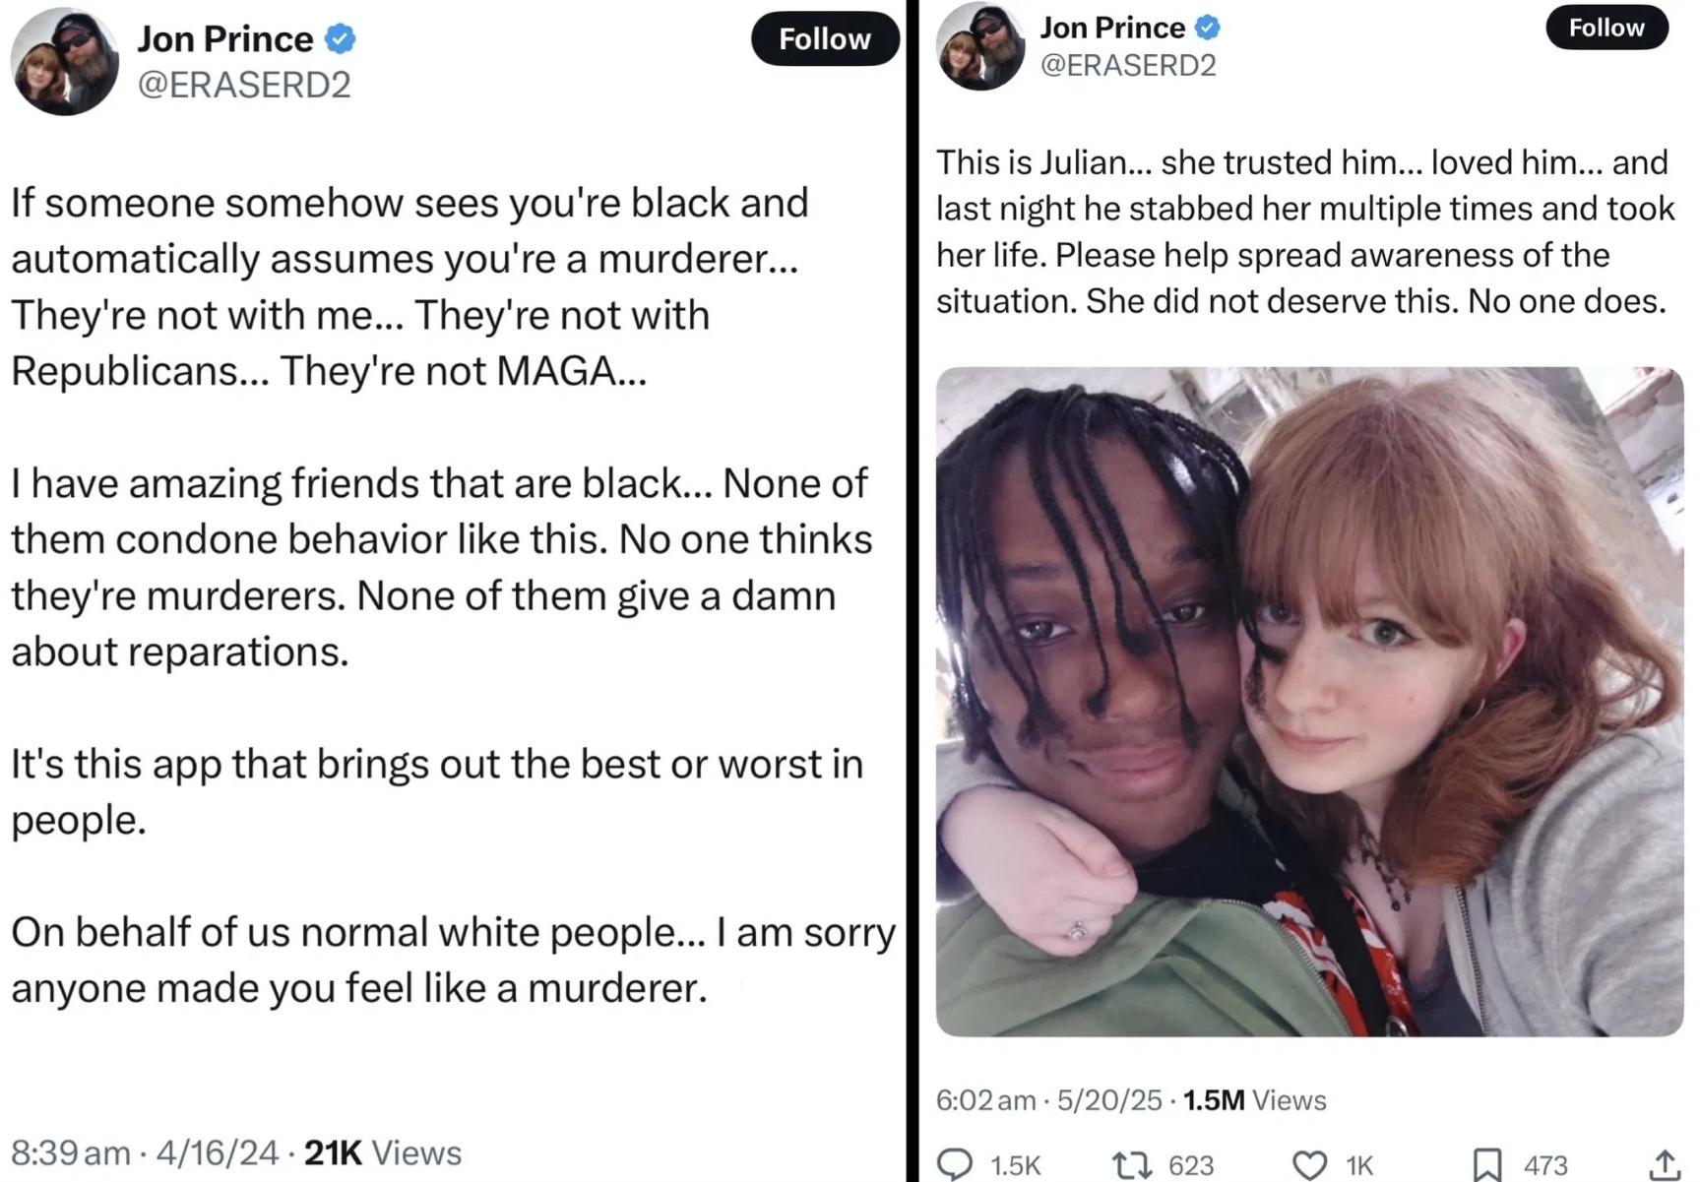Viewport: 1700px width, 1182px height.
Task: Click @ERASERD2 handle in right tweet
Action: [x=1128, y=65]
